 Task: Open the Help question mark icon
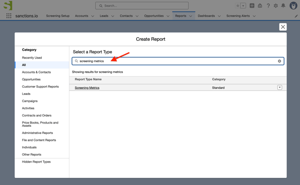click(x=268, y=6)
